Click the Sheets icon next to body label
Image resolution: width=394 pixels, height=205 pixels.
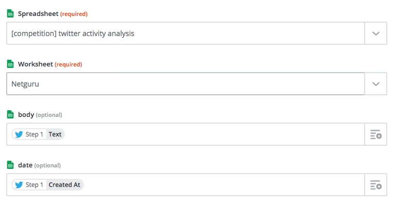pyautogui.click(x=10, y=114)
